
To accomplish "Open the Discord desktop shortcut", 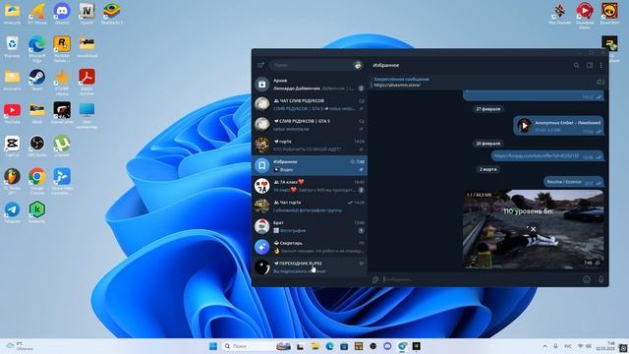I will tap(62, 14).
